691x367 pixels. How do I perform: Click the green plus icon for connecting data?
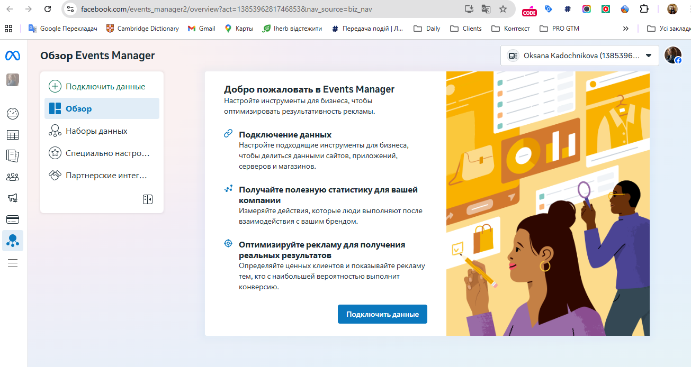click(55, 87)
